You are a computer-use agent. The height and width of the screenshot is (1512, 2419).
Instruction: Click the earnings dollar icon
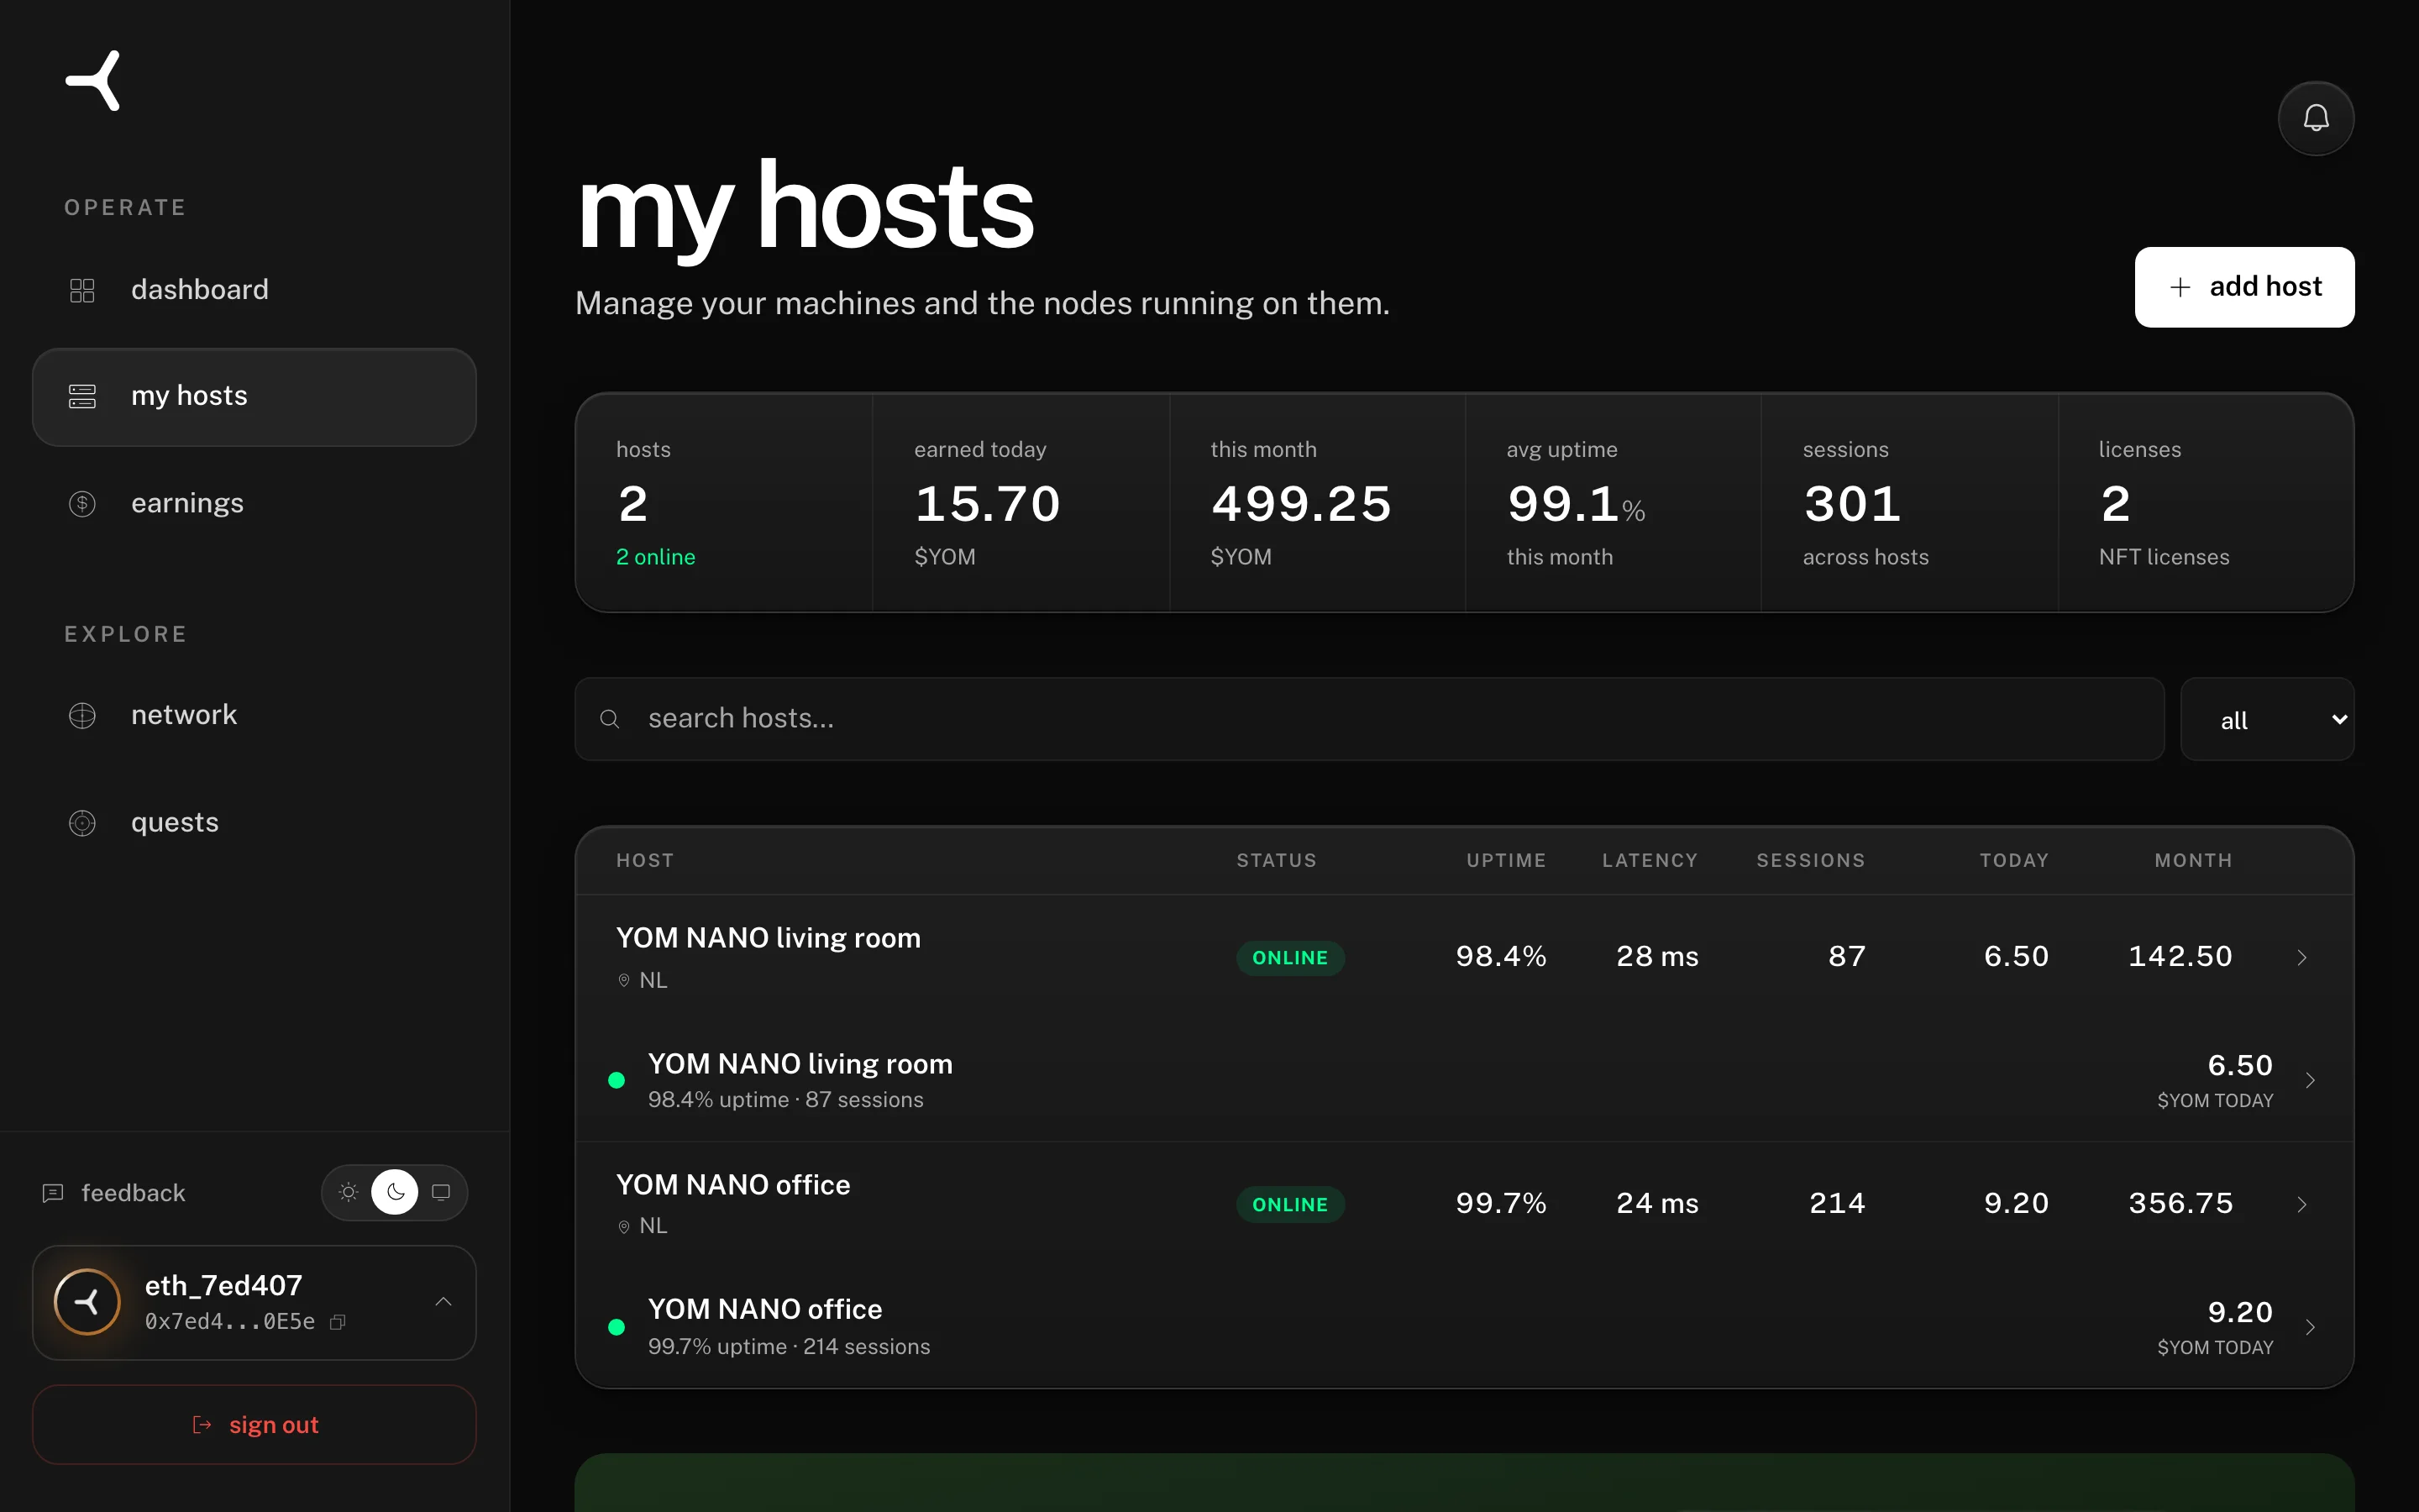pyautogui.click(x=82, y=503)
